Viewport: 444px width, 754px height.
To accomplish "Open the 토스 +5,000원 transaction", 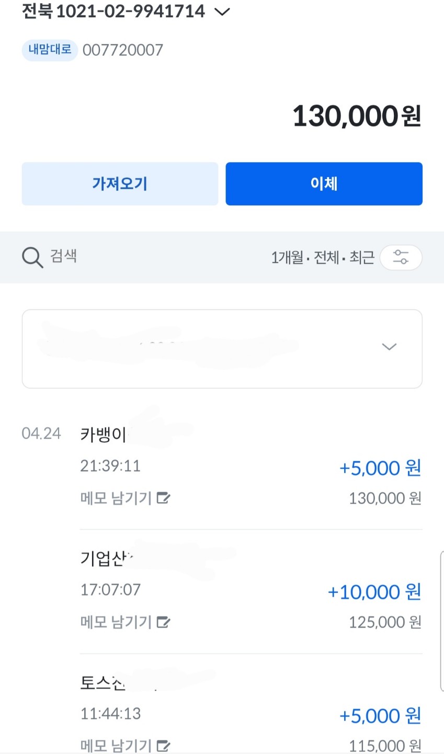I will [x=251, y=713].
